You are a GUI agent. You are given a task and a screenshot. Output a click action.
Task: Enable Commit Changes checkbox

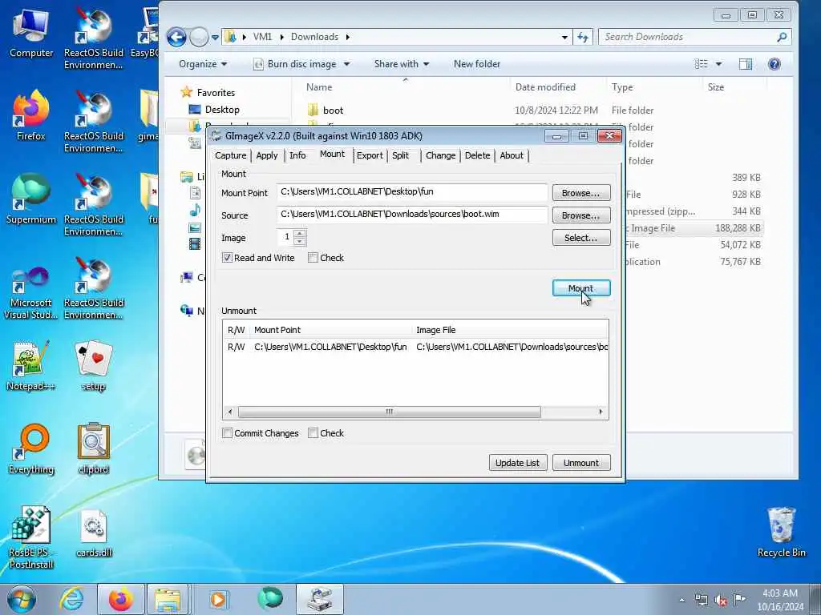[227, 433]
